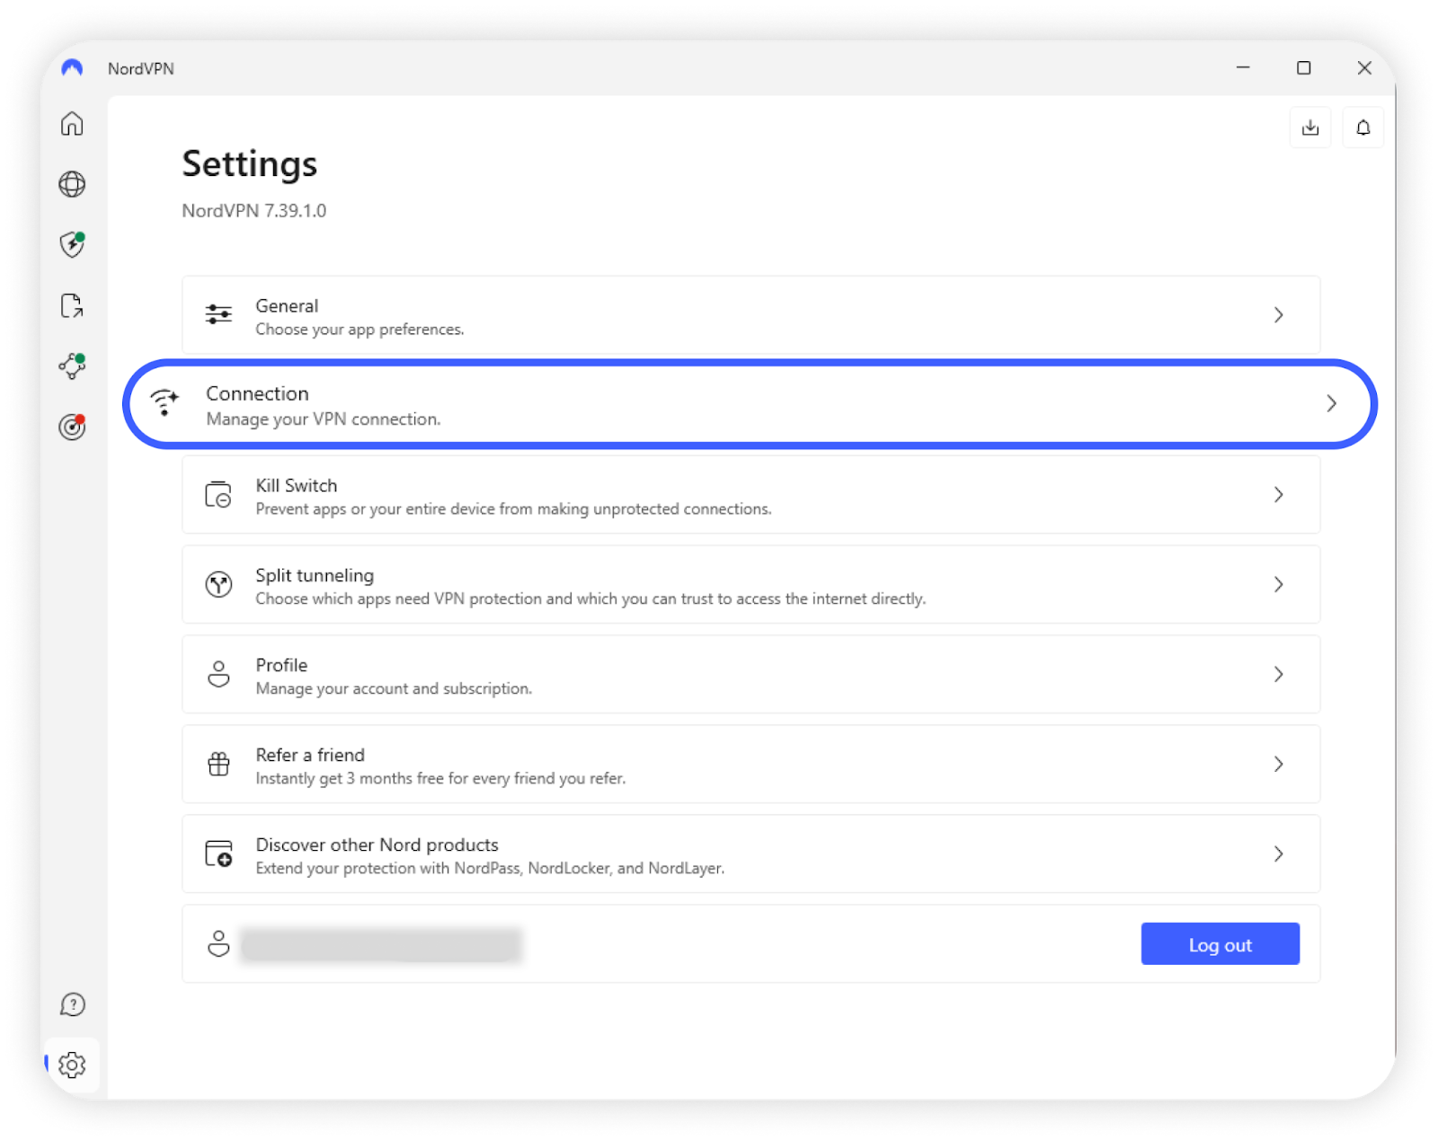The height and width of the screenshot is (1141, 1438).
Task: Open Split tunneling settings
Action: click(x=750, y=585)
